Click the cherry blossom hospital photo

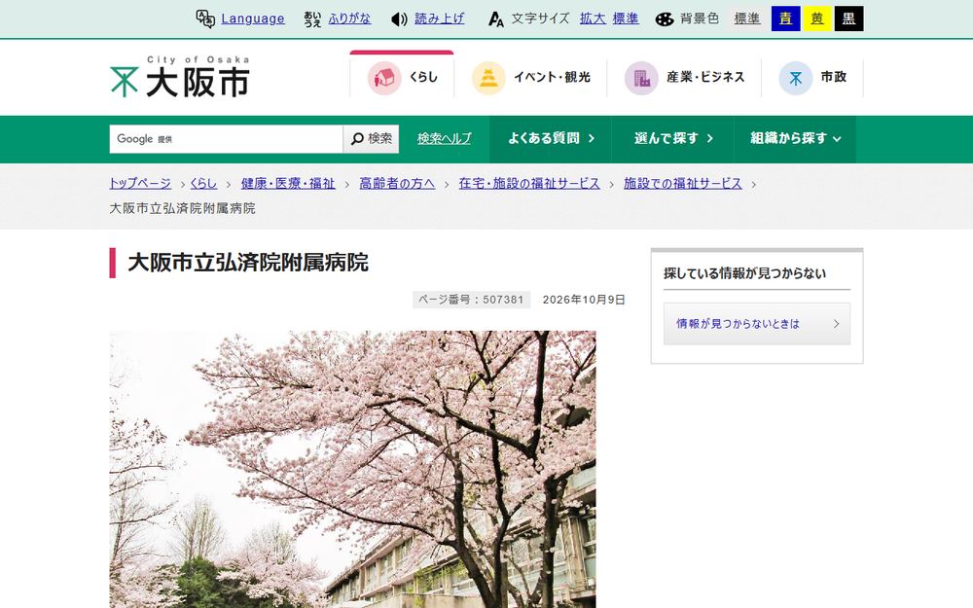point(352,469)
